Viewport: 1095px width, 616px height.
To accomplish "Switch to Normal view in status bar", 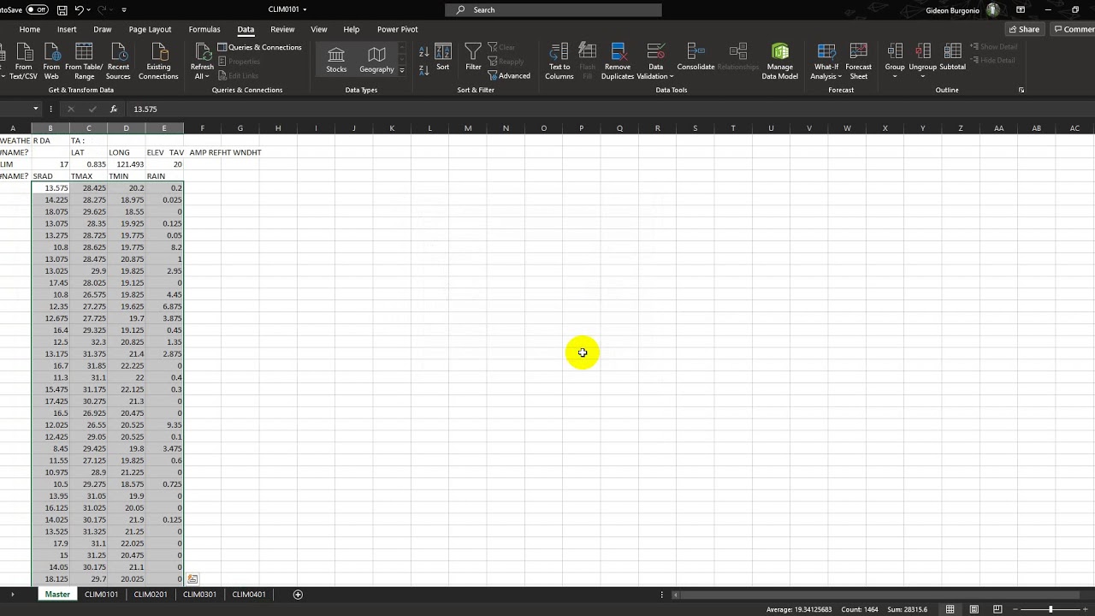I will pyautogui.click(x=950, y=609).
